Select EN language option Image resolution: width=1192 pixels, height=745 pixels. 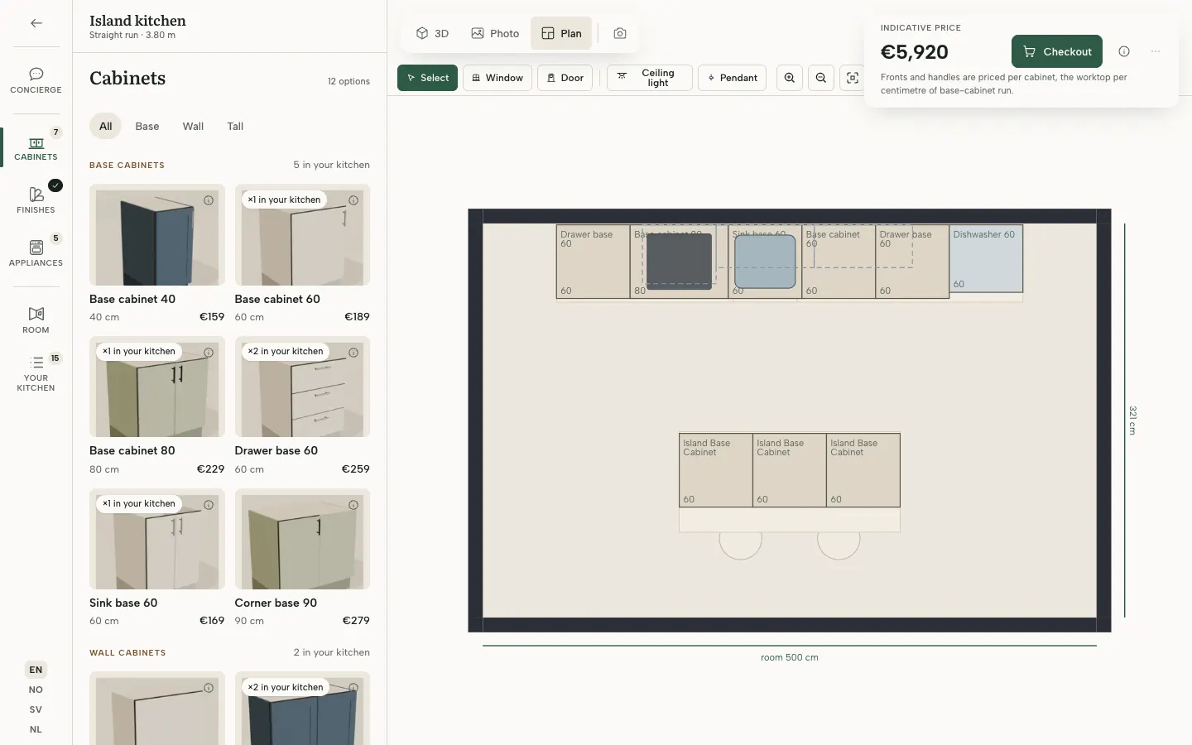click(x=36, y=670)
